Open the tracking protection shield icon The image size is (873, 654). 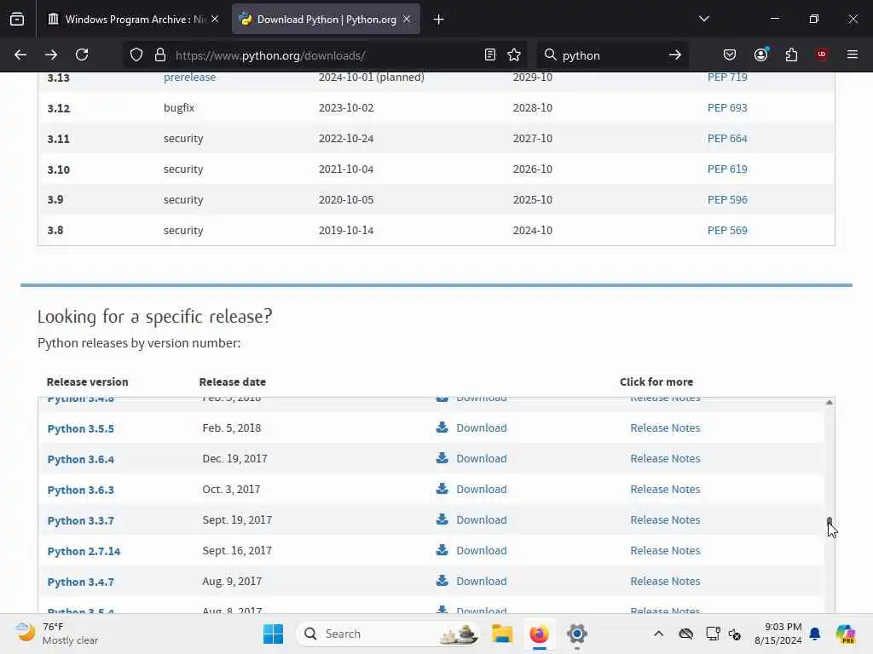[136, 54]
